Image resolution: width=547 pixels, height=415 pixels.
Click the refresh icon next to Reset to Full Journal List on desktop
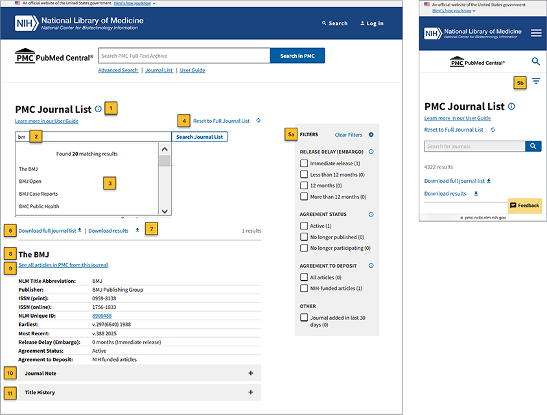(x=259, y=121)
